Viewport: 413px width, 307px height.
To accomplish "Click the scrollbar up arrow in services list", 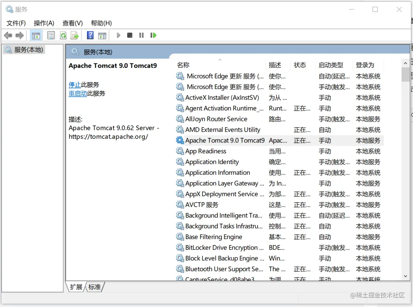I will click(x=406, y=63).
